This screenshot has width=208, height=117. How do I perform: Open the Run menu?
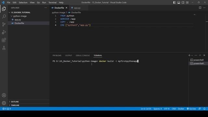pyautogui.click(x=44, y=3)
